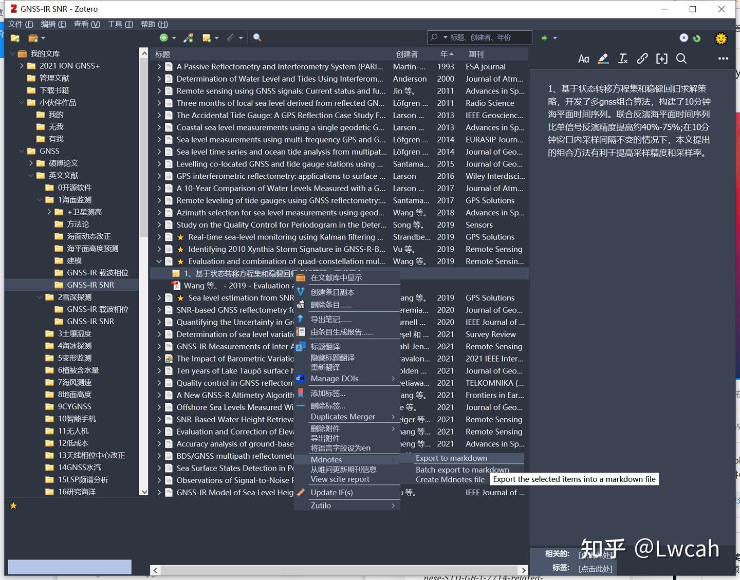This screenshot has height=580, width=740.
Task: Click the stop sync circle icon
Action: click(683, 38)
